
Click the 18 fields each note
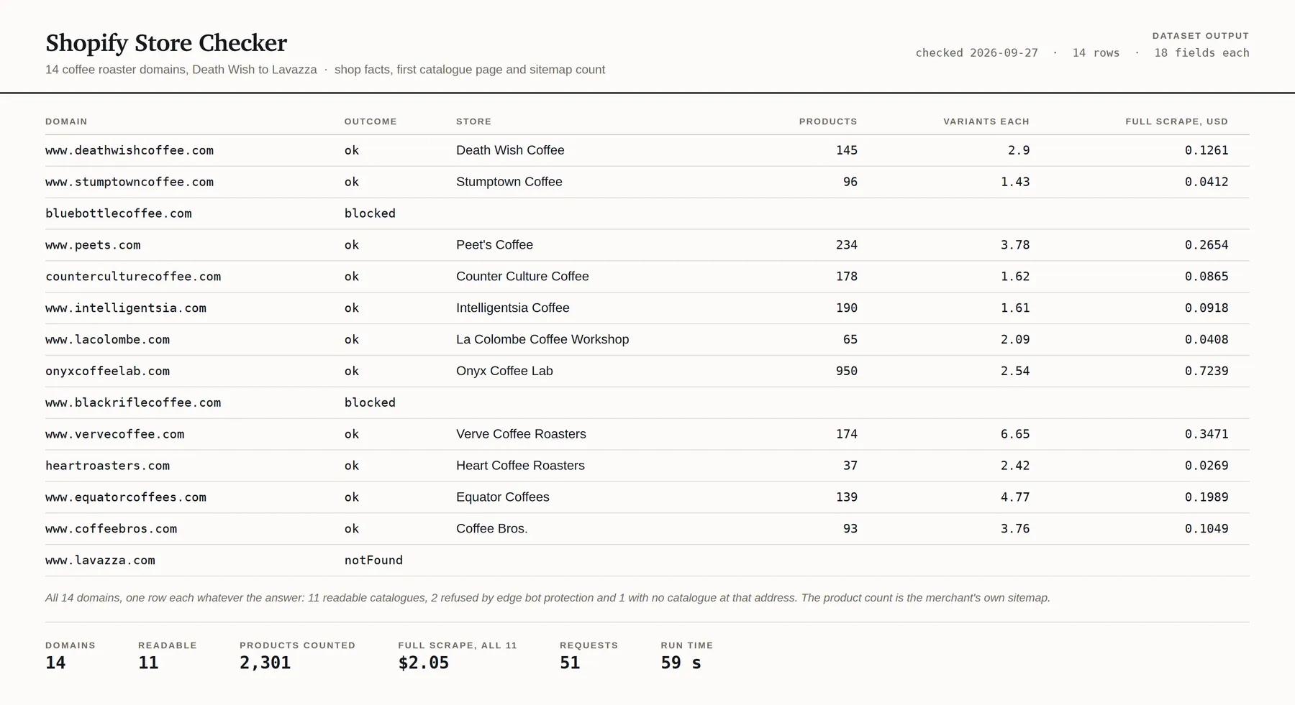pos(1201,53)
